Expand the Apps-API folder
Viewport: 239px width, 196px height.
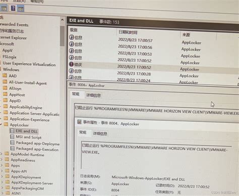pos(2,171)
